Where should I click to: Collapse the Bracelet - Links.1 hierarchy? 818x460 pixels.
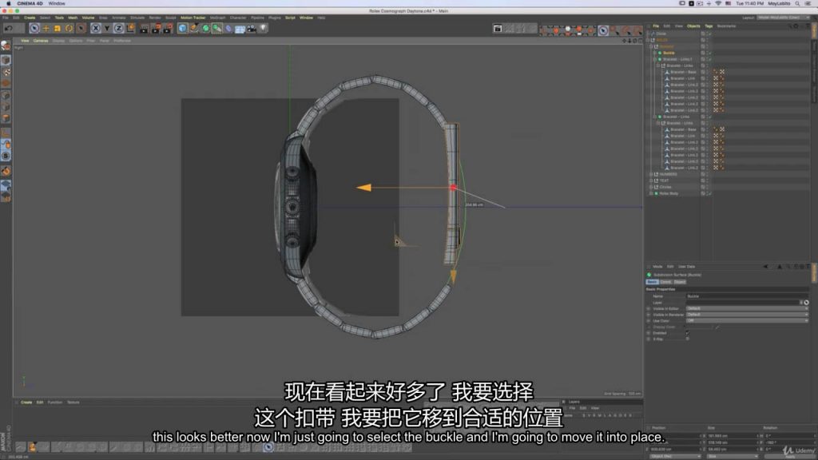(655, 59)
